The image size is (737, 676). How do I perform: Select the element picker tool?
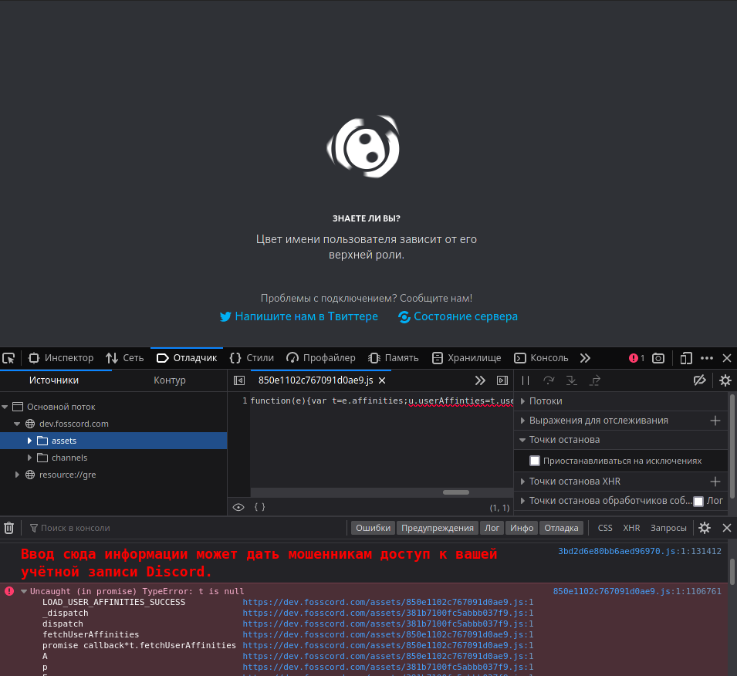9,358
